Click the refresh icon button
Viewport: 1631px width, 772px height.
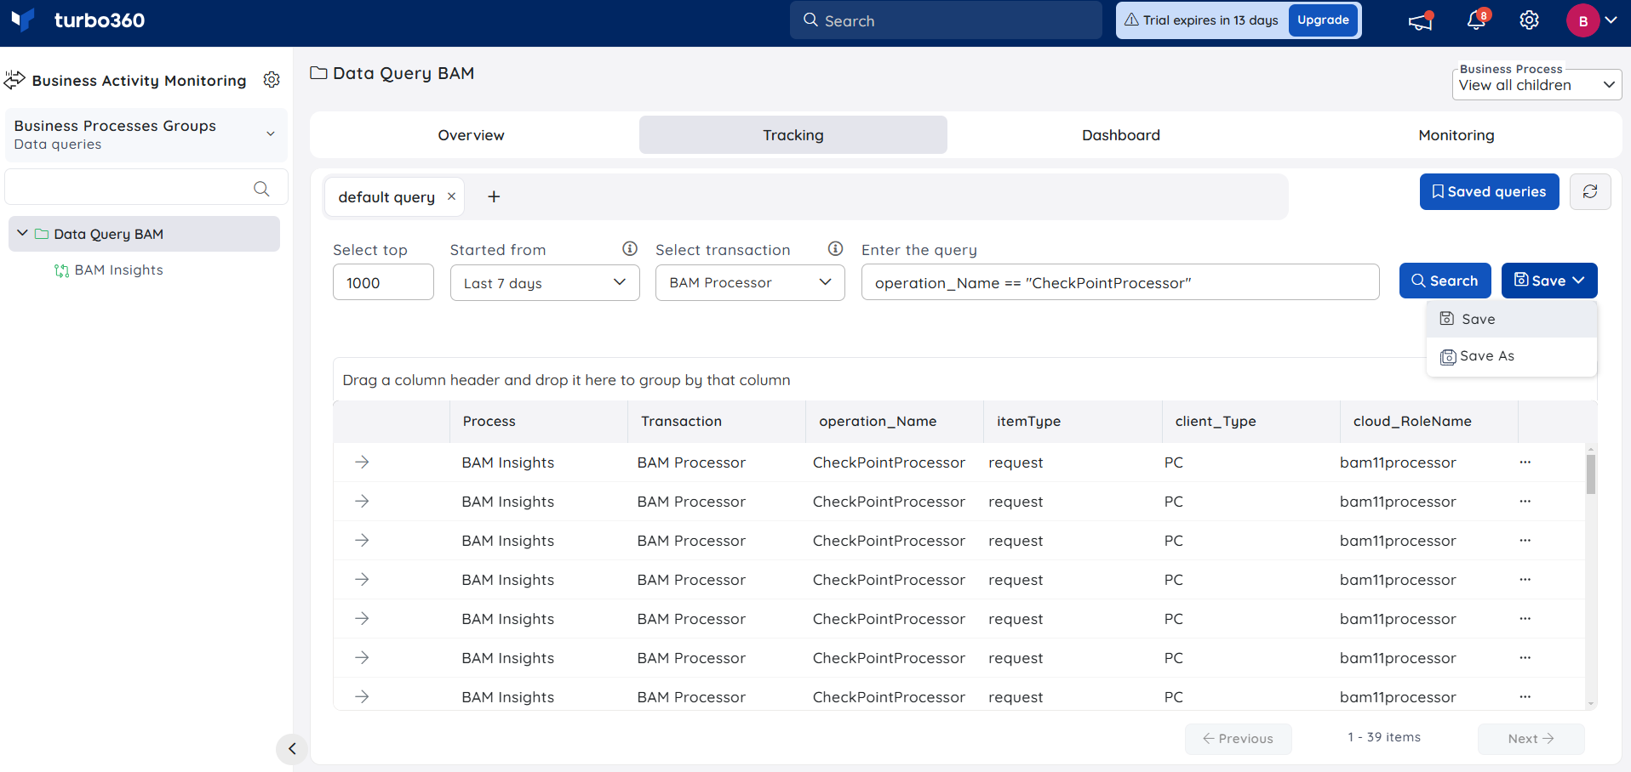coord(1590,192)
